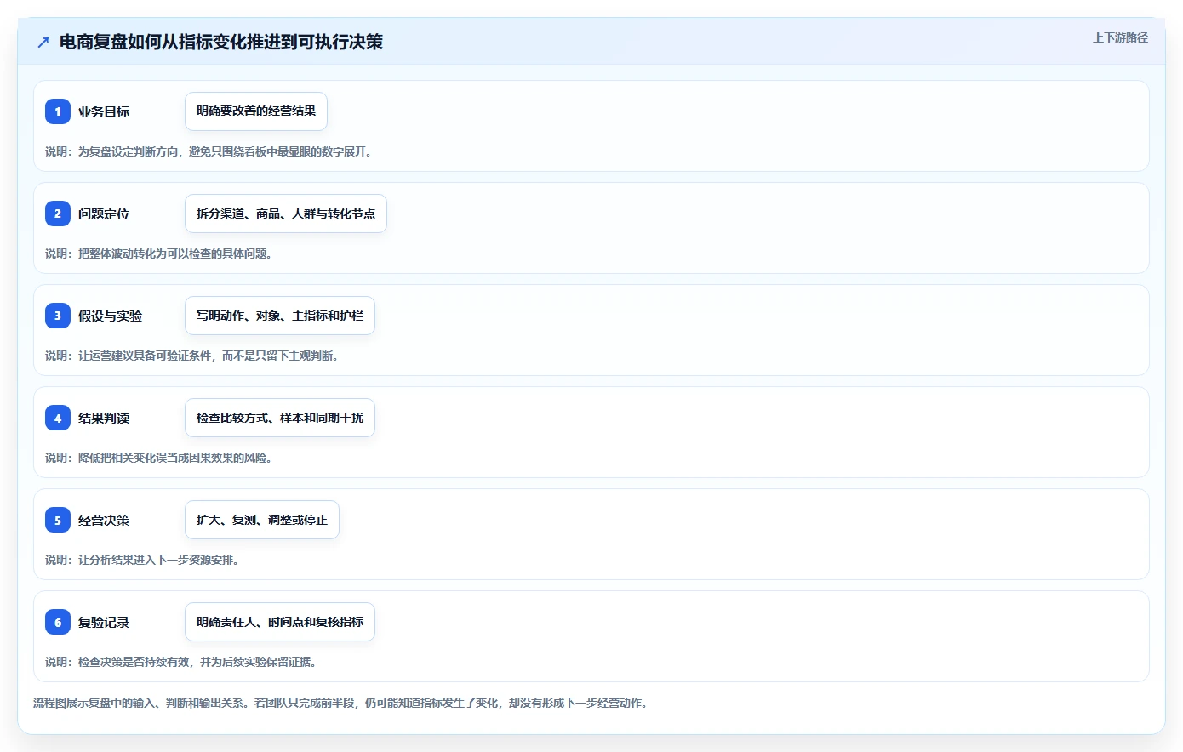The height and width of the screenshot is (752, 1183).
Task: Click the arrow icon beside the title
Action: pos(43,42)
